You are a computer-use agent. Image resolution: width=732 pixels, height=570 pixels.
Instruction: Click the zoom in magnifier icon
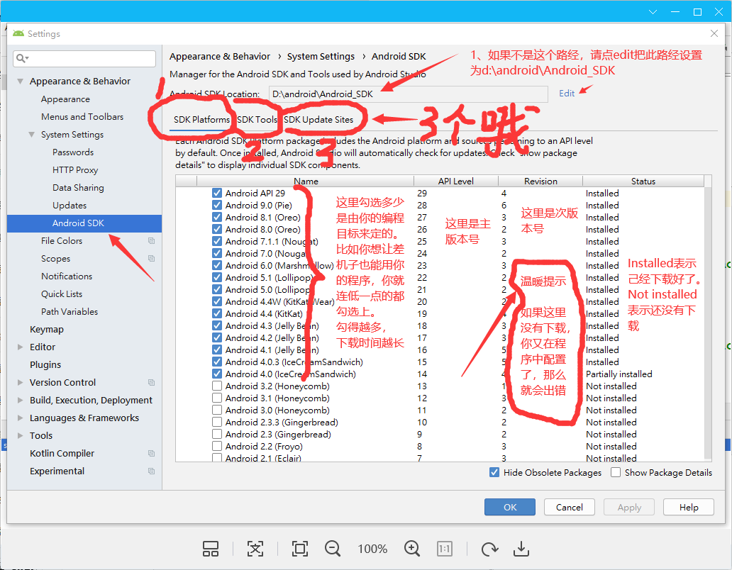[x=412, y=549]
